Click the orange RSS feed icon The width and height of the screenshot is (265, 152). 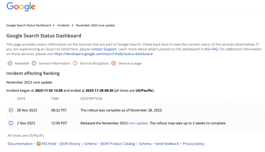(39, 144)
